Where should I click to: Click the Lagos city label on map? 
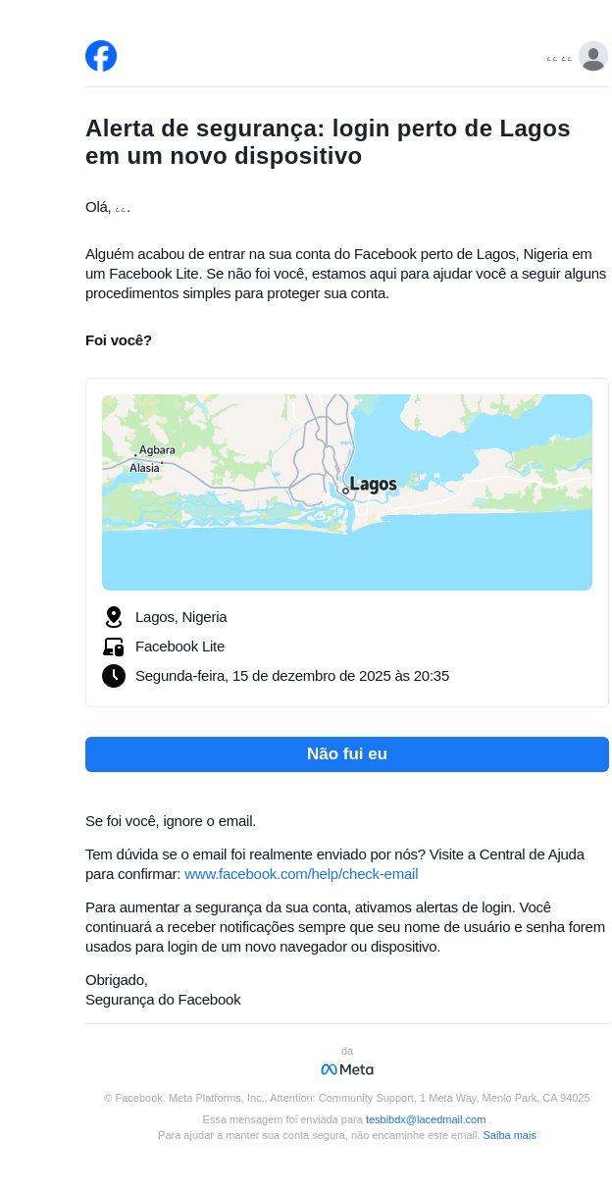pos(373,485)
